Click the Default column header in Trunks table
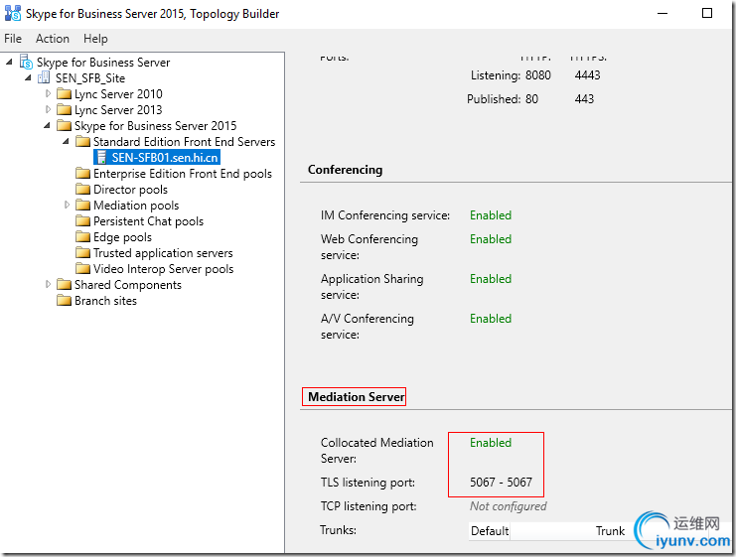Image resolution: width=736 pixels, height=557 pixels. click(490, 531)
